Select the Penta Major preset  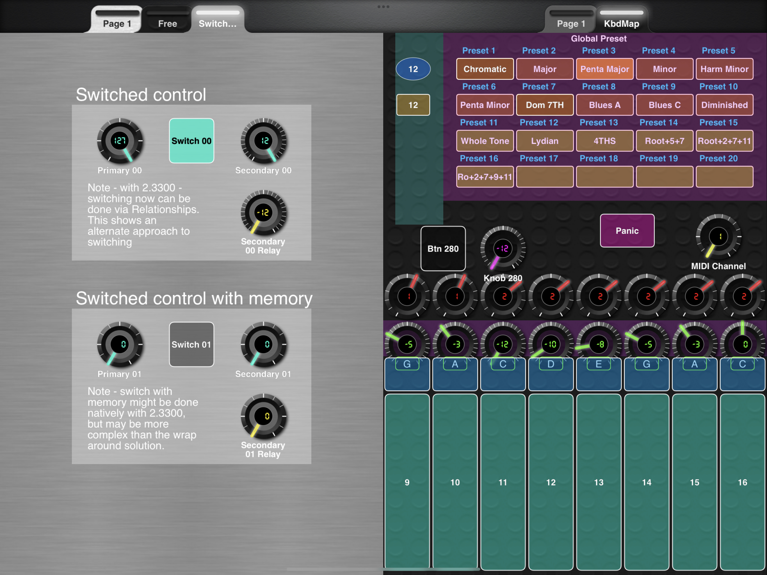point(605,69)
